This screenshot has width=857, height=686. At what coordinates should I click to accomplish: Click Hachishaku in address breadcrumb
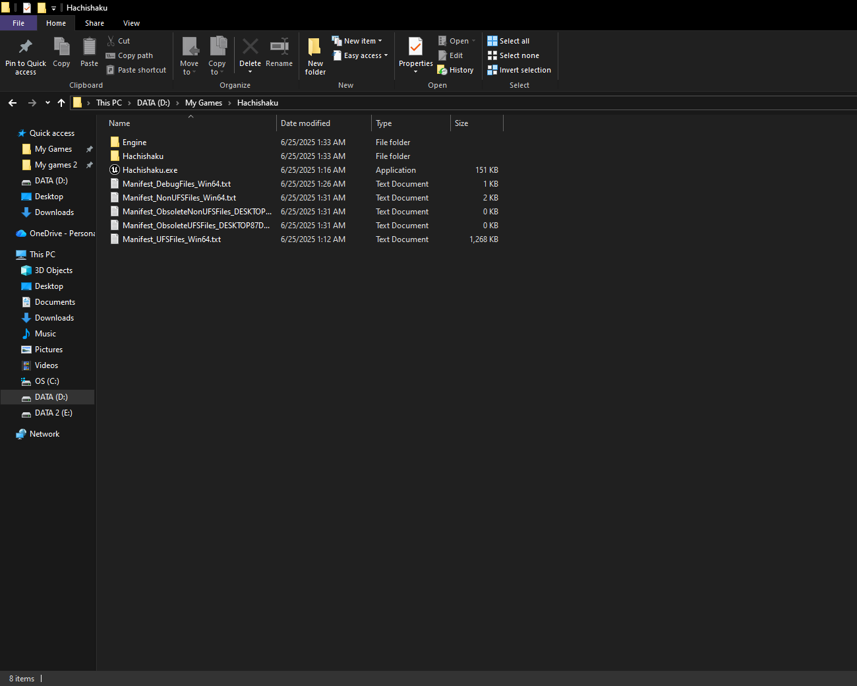[x=258, y=103]
